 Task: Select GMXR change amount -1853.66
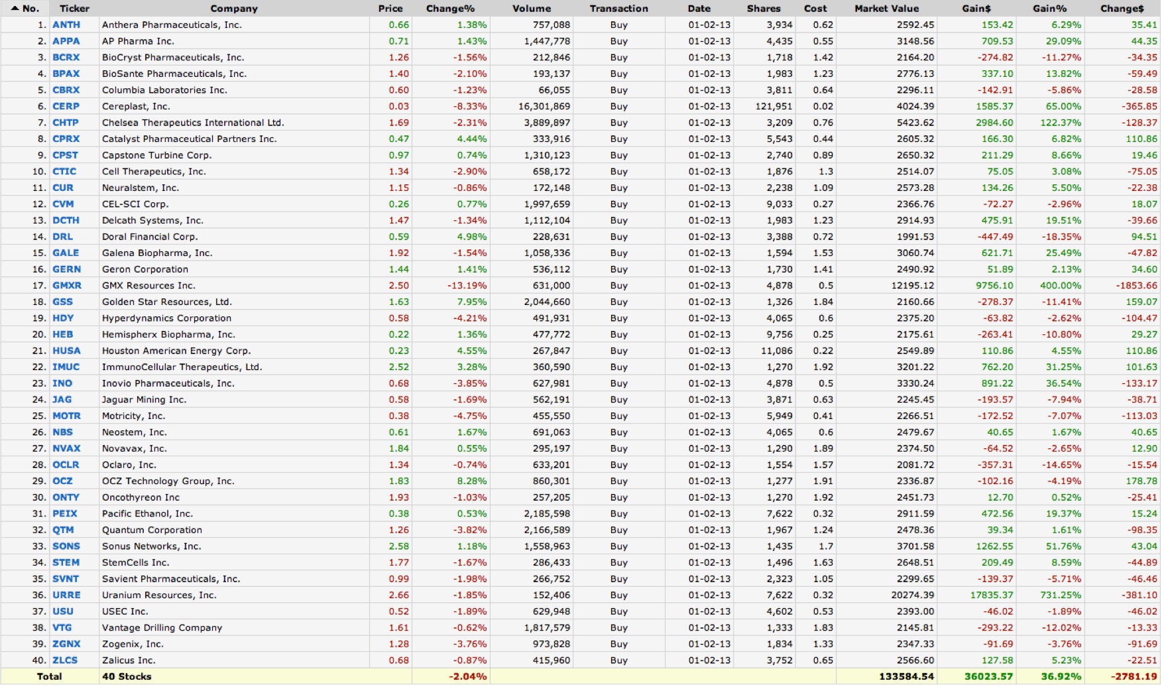pos(1137,286)
